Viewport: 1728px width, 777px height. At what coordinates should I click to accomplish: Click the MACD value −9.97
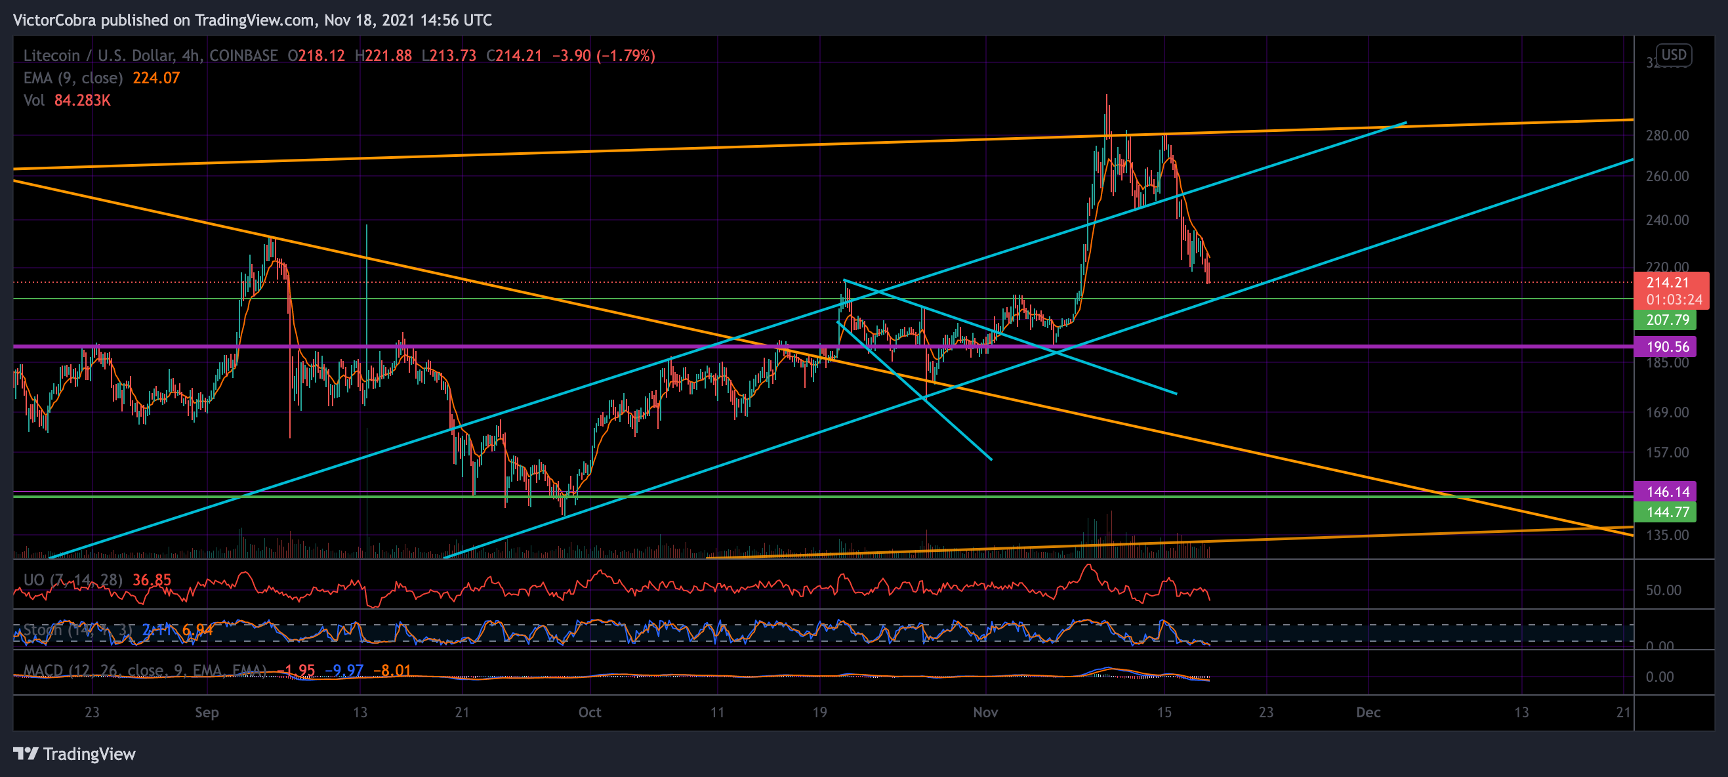coord(344,670)
